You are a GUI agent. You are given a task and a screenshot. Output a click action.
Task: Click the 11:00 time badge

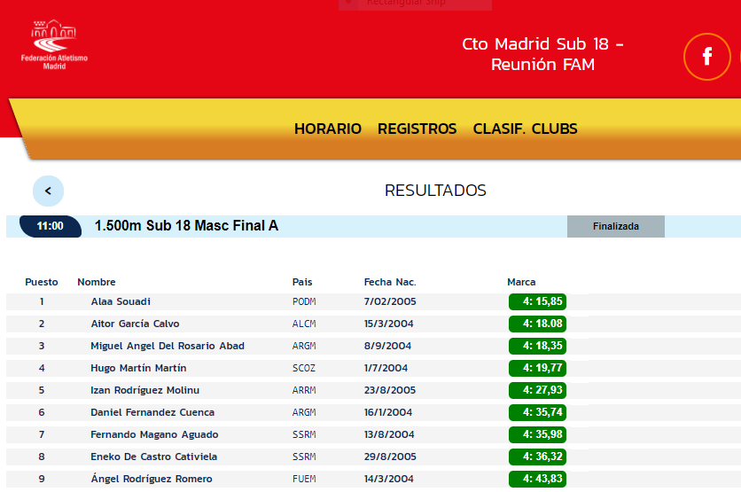tap(50, 226)
